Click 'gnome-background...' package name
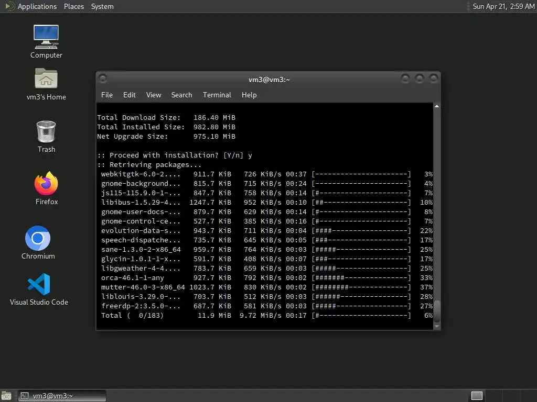The image size is (537, 402). tap(141, 184)
